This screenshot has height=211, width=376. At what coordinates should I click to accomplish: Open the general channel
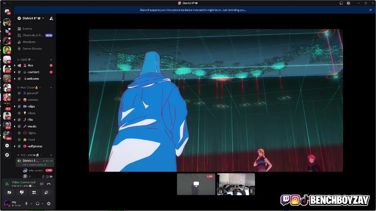[x=35, y=93]
